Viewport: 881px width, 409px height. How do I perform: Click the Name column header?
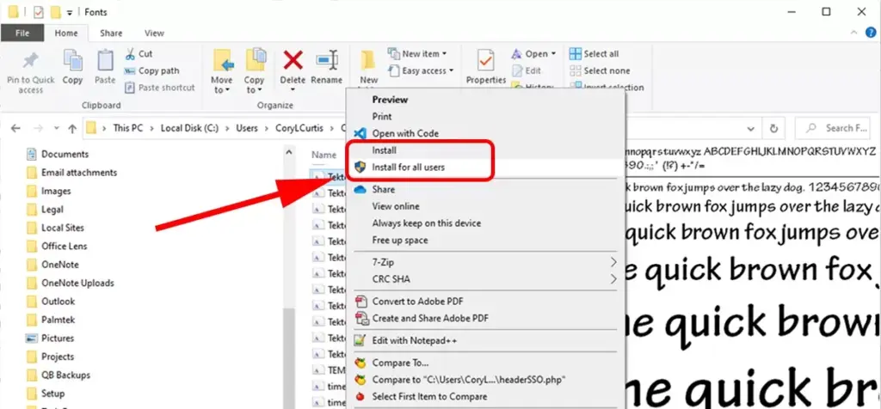[x=324, y=155]
